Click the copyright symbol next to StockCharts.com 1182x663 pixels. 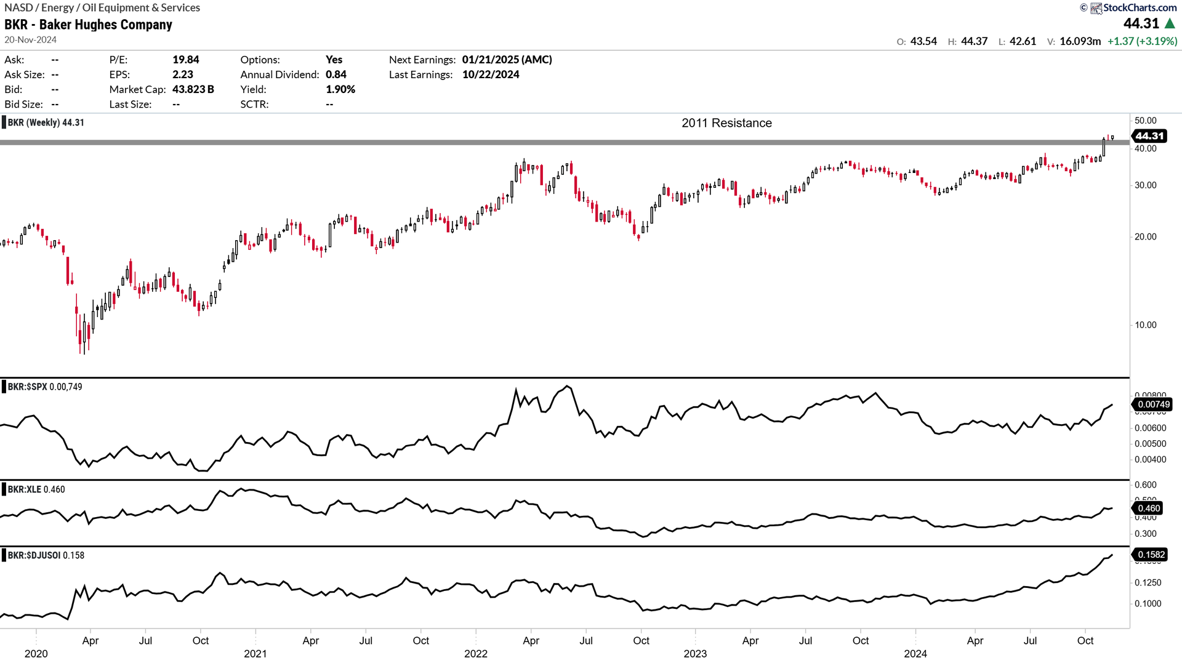1085,7
